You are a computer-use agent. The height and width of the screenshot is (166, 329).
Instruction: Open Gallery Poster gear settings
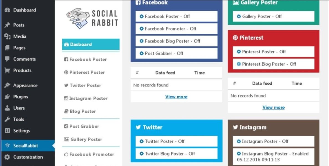click(x=239, y=16)
